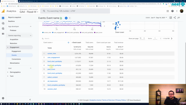This screenshot has height=105, width=186.
Task: Toggle the level_end_quickplay legend series
Action: click(87, 32)
